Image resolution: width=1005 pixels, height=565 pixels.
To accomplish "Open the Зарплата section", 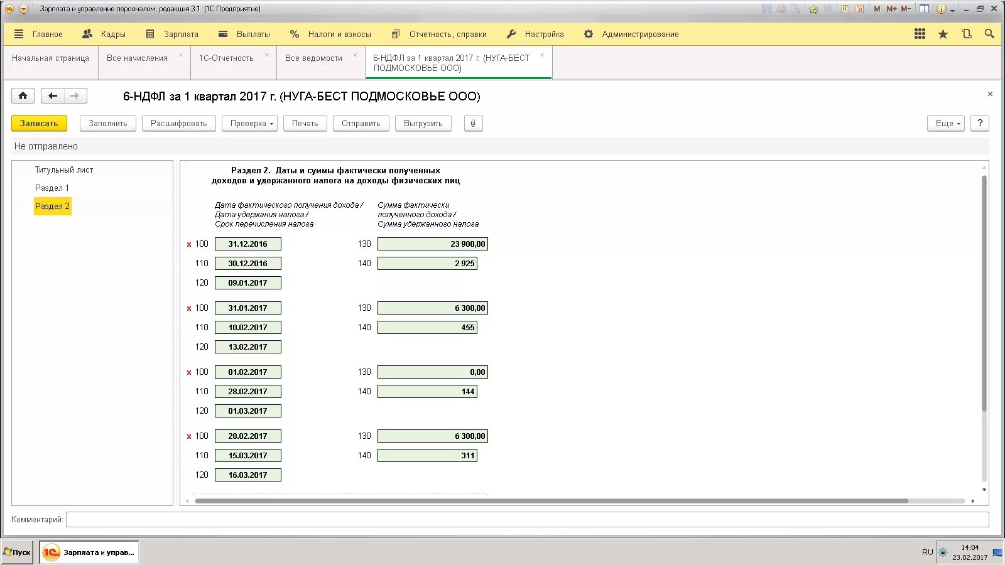I will (172, 34).
